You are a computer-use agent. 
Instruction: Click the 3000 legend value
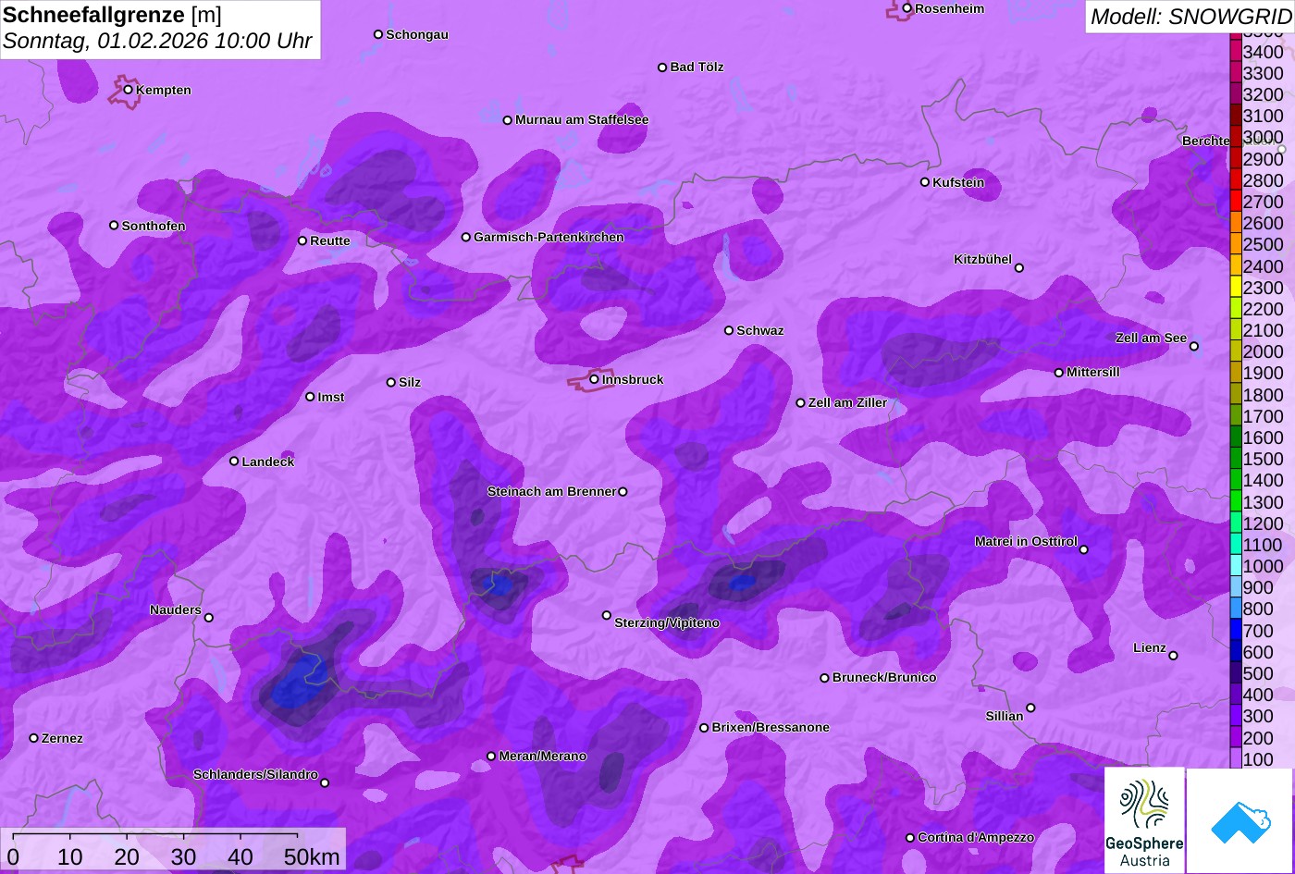point(1264,137)
